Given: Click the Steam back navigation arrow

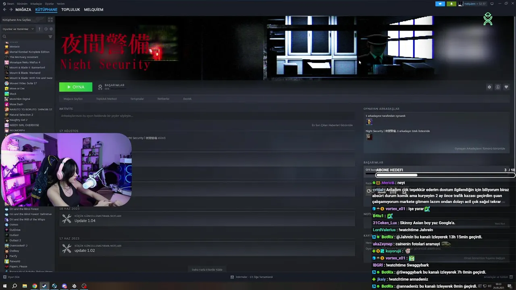Looking at the screenshot, I should click(5, 9).
